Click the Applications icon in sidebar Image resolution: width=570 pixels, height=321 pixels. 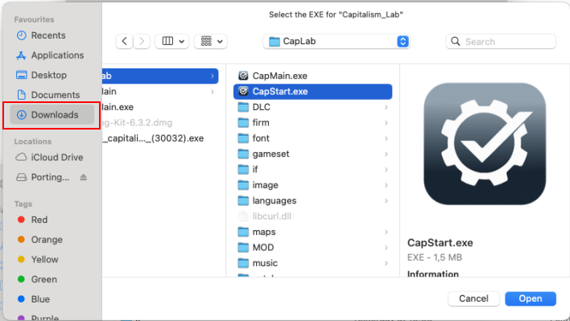(x=22, y=56)
